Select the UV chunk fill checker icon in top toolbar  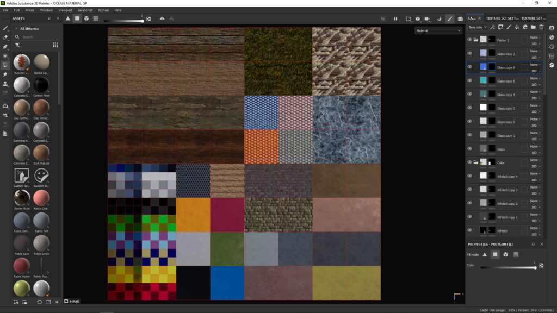[x=96, y=18]
